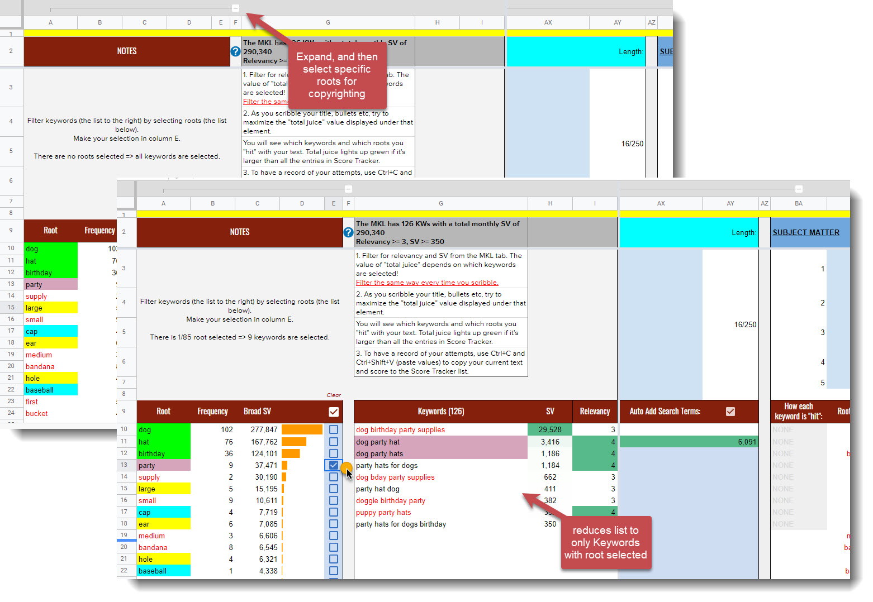
Task: Click the 16/250 length cell in front sheet
Action: click(x=730, y=324)
